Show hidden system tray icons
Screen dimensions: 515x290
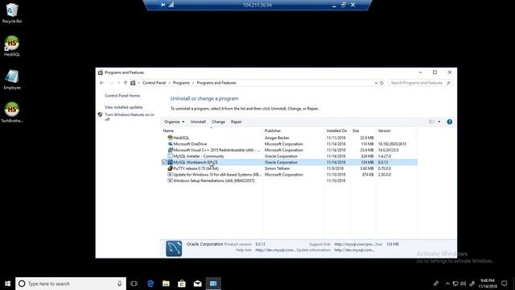pos(447,284)
